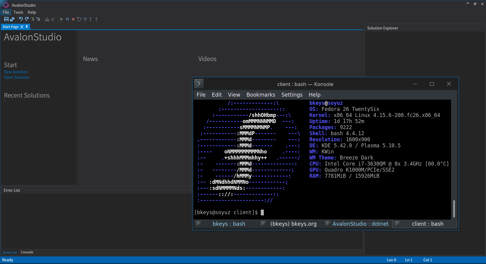
Task: Click the Save icon in AvalonStudio toolbar
Action: tap(6, 19)
